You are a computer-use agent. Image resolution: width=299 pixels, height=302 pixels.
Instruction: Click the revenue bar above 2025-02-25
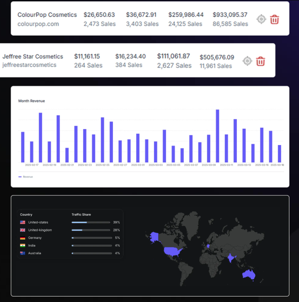(102, 140)
